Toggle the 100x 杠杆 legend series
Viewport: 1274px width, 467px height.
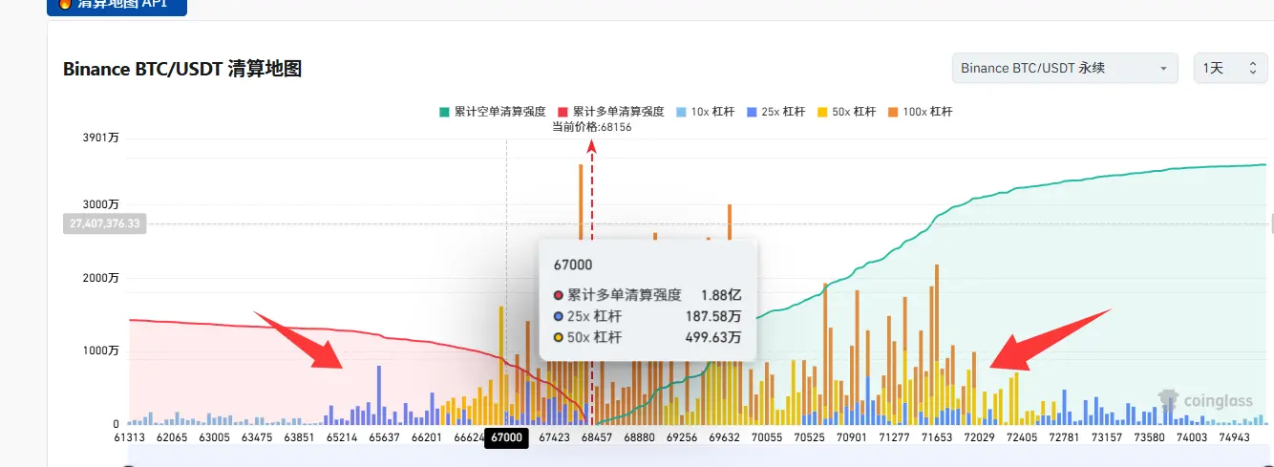click(x=919, y=112)
